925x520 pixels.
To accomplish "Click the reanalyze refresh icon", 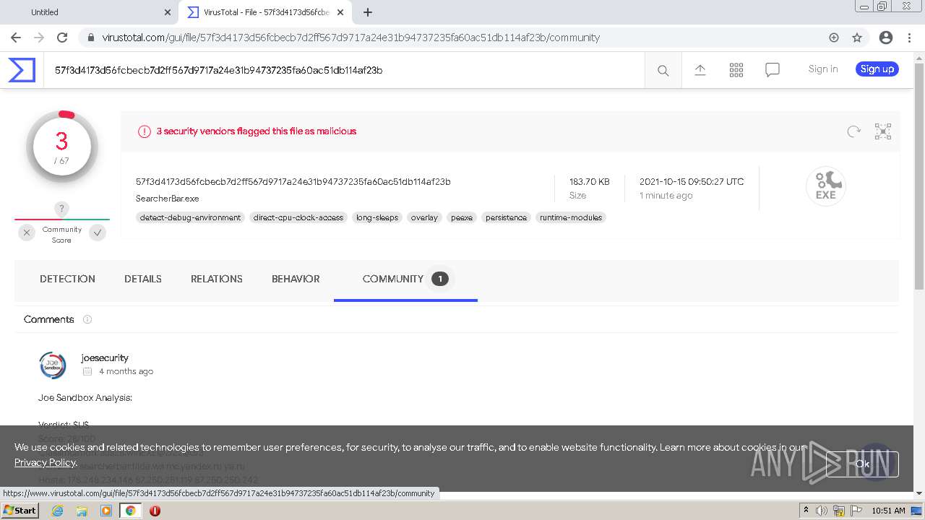I will pyautogui.click(x=853, y=131).
